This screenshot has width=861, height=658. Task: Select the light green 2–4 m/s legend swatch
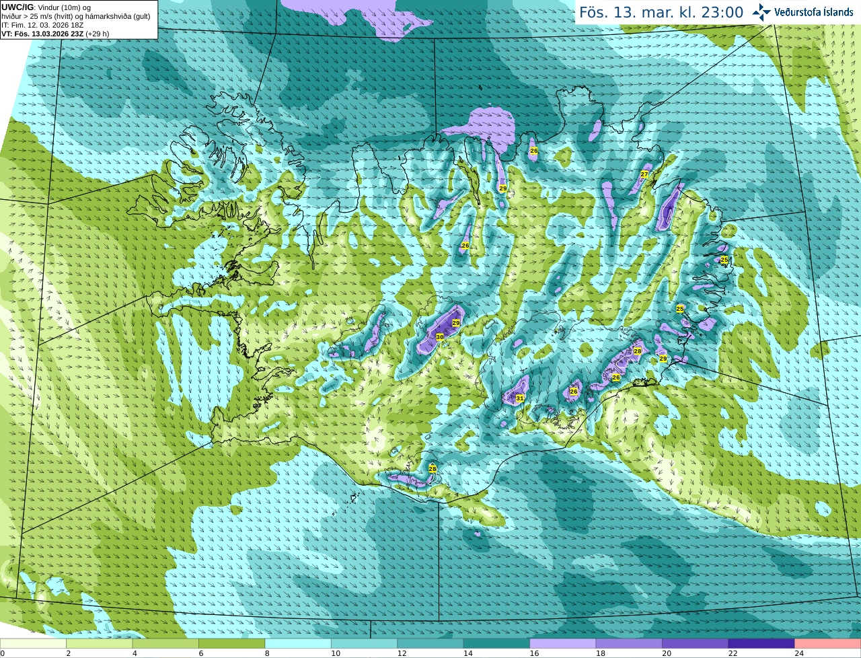point(100,643)
